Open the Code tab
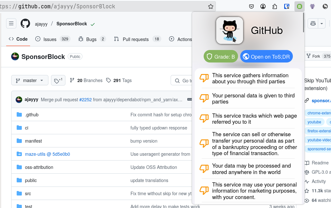This screenshot has width=331, height=208. (x=18, y=39)
